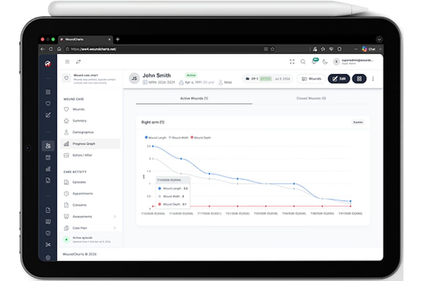This screenshot has height=281, width=422.
Task: Click the pencil edit icon in the dark sidebar
Action: [x=48, y=115]
